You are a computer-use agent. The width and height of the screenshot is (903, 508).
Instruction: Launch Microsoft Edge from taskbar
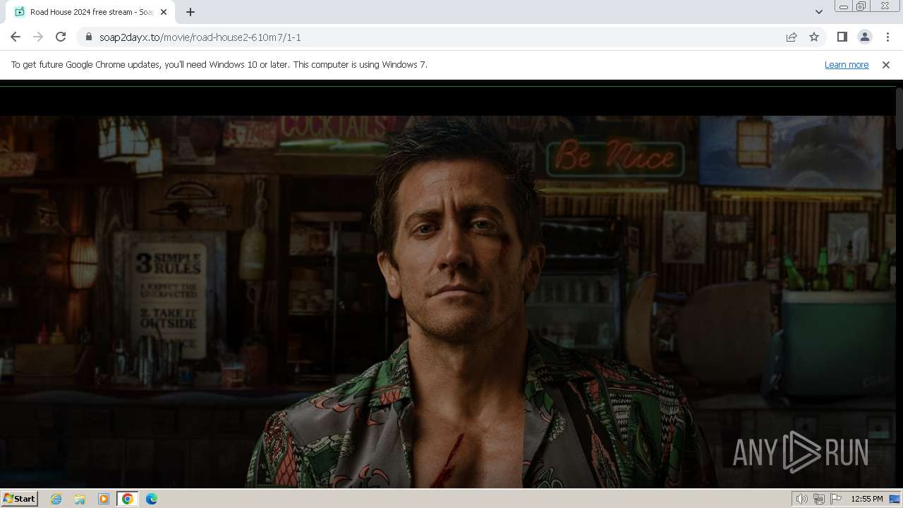[152, 499]
